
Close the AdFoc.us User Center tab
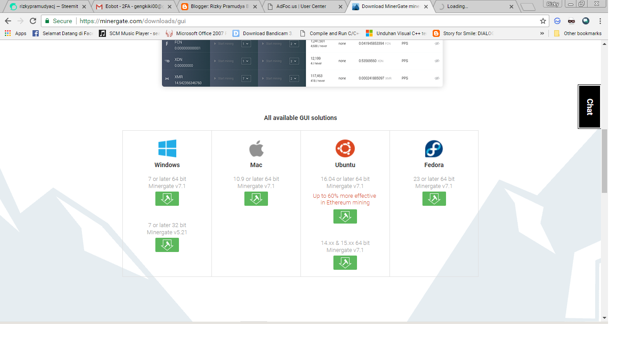coord(341,7)
